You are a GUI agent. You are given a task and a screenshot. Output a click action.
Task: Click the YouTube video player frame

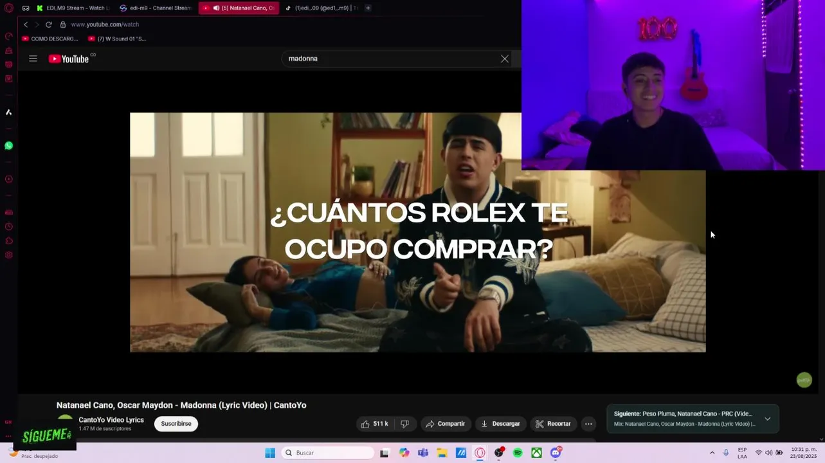(x=417, y=232)
